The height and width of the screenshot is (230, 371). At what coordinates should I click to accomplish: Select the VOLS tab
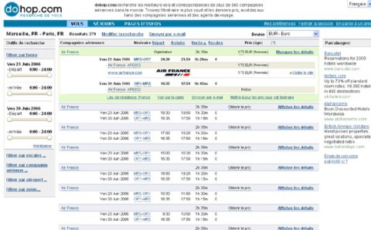click(x=77, y=23)
